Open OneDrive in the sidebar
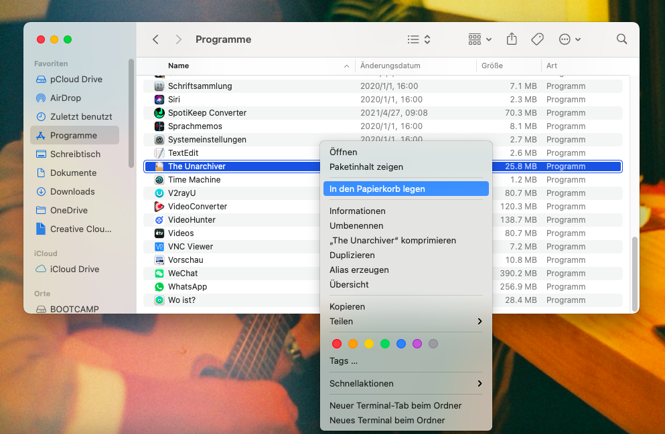Image resolution: width=665 pixels, height=434 pixels. [x=74, y=210]
